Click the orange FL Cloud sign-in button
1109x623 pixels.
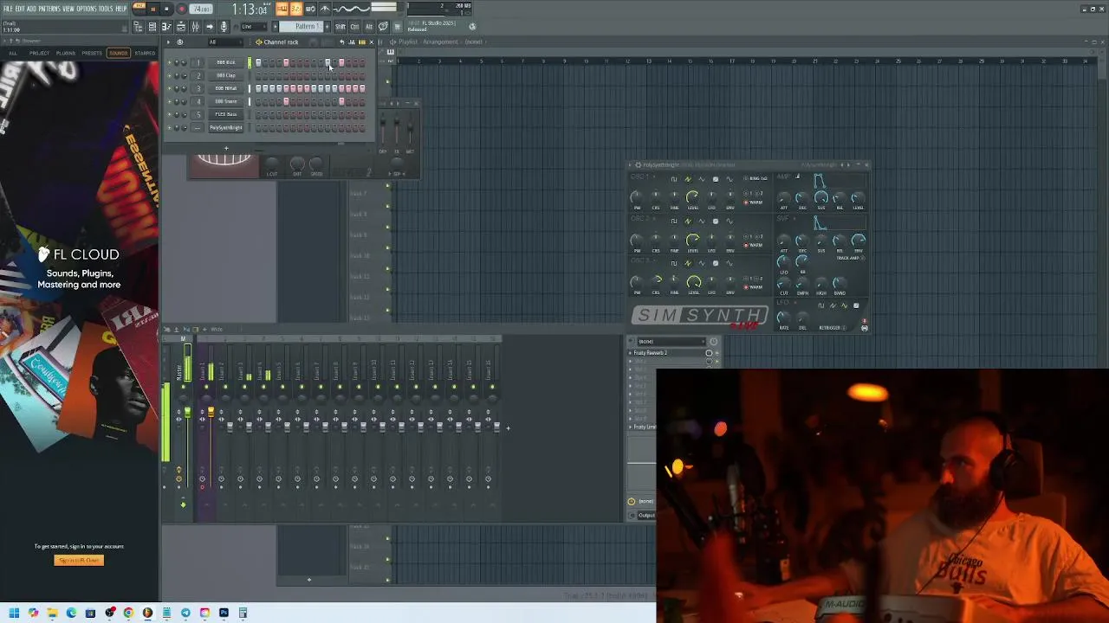tap(79, 560)
